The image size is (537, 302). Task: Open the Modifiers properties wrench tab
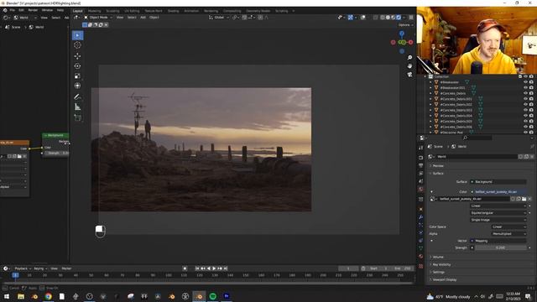click(x=421, y=217)
